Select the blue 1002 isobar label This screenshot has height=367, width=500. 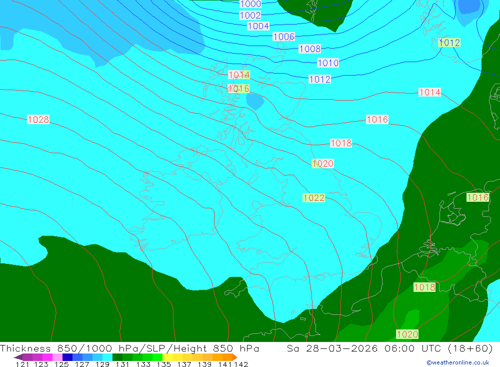click(250, 15)
